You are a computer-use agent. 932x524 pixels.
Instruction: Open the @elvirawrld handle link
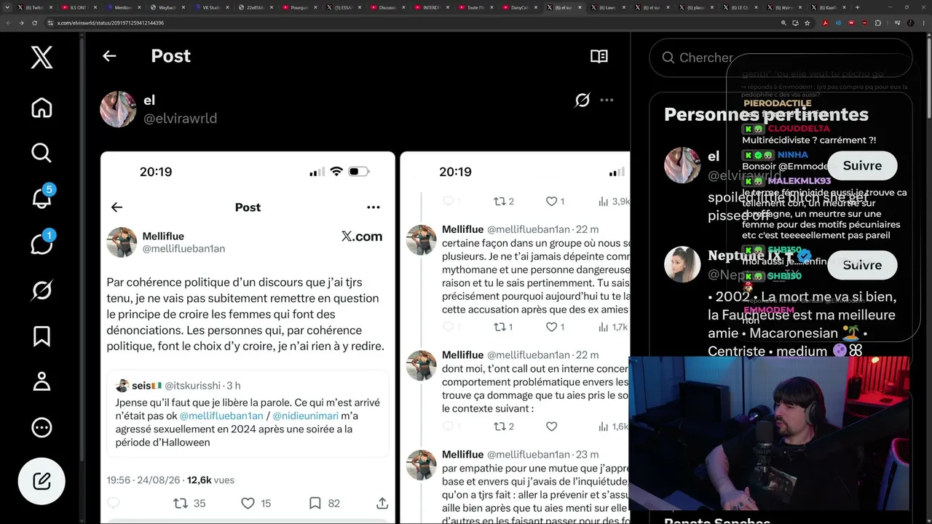[x=180, y=118]
